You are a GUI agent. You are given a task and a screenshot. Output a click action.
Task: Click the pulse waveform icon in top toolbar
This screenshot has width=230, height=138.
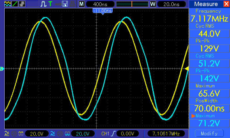[x=43, y=4]
